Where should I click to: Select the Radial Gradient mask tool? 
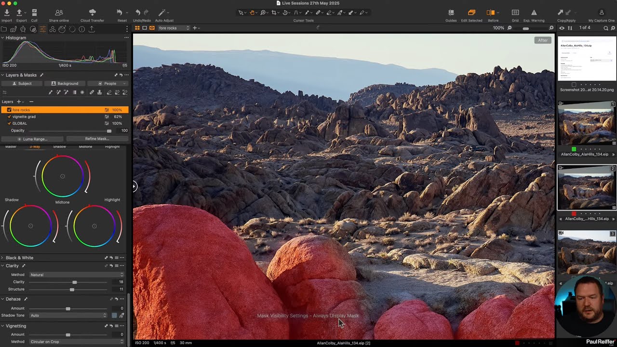pyautogui.click(x=82, y=93)
